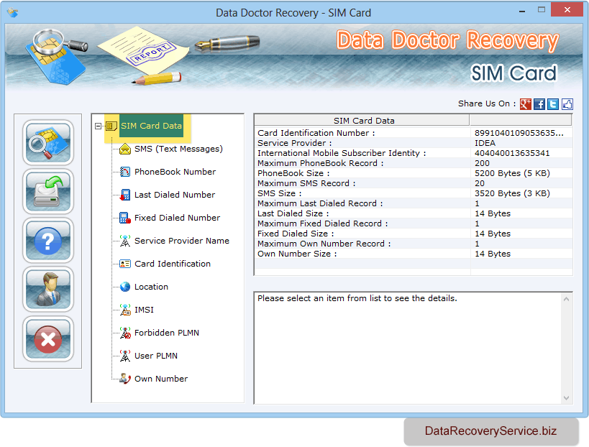
Task: Select Forbidden PLMN tree item
Action: [167, 333]
